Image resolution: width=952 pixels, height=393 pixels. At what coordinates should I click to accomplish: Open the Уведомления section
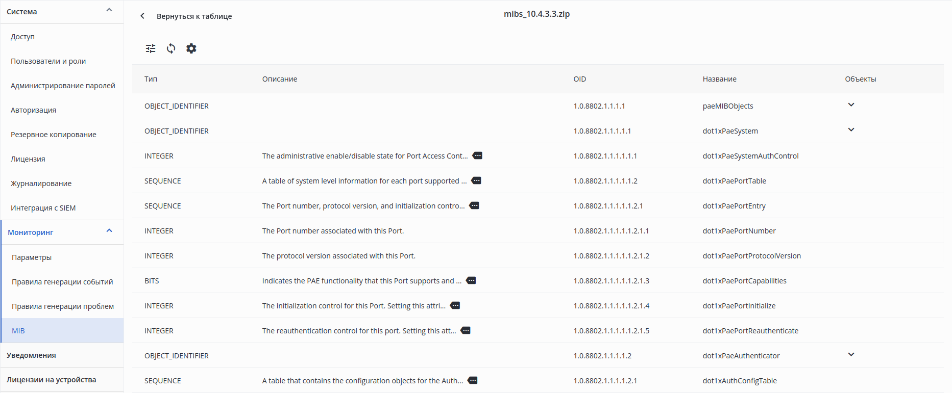31,355
